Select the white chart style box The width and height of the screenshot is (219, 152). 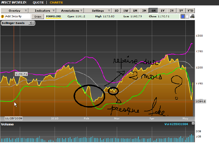click(x=187, y=16)
